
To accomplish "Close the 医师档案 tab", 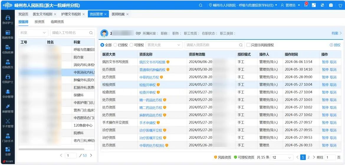I will point(127,14).
